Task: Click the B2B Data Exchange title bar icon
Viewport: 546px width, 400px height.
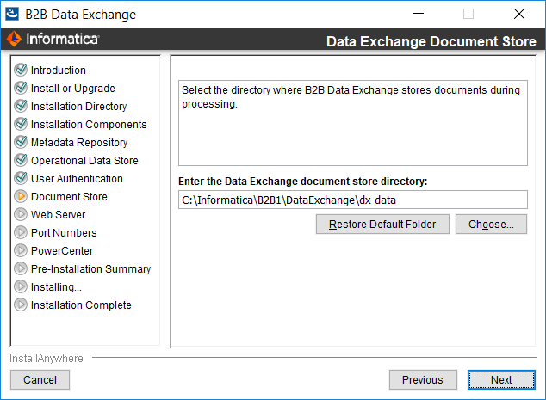Action: [12, 15]
